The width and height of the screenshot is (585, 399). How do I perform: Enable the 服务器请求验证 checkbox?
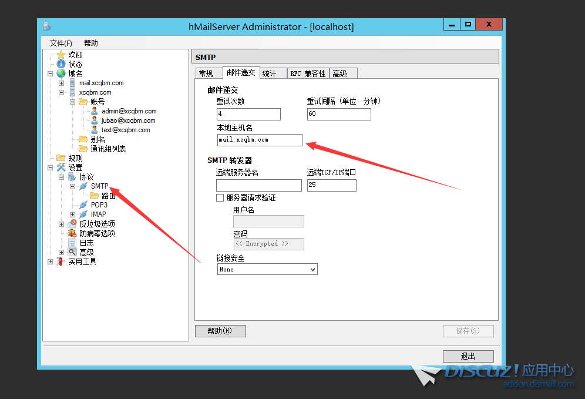coord(220,198)
